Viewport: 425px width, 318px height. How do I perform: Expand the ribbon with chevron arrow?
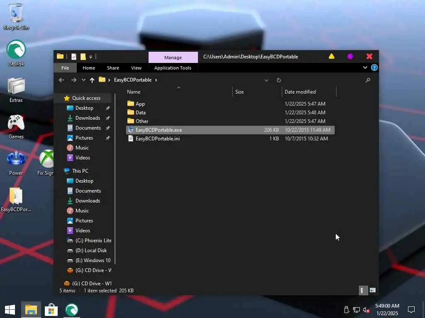[x=365, y=67]
